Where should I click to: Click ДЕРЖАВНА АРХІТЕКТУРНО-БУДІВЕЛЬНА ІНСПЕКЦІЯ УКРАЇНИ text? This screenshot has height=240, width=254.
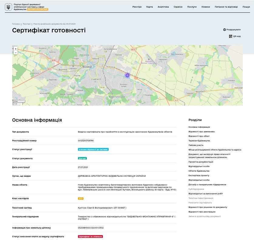pyautogui.click(x=112, y=176)
